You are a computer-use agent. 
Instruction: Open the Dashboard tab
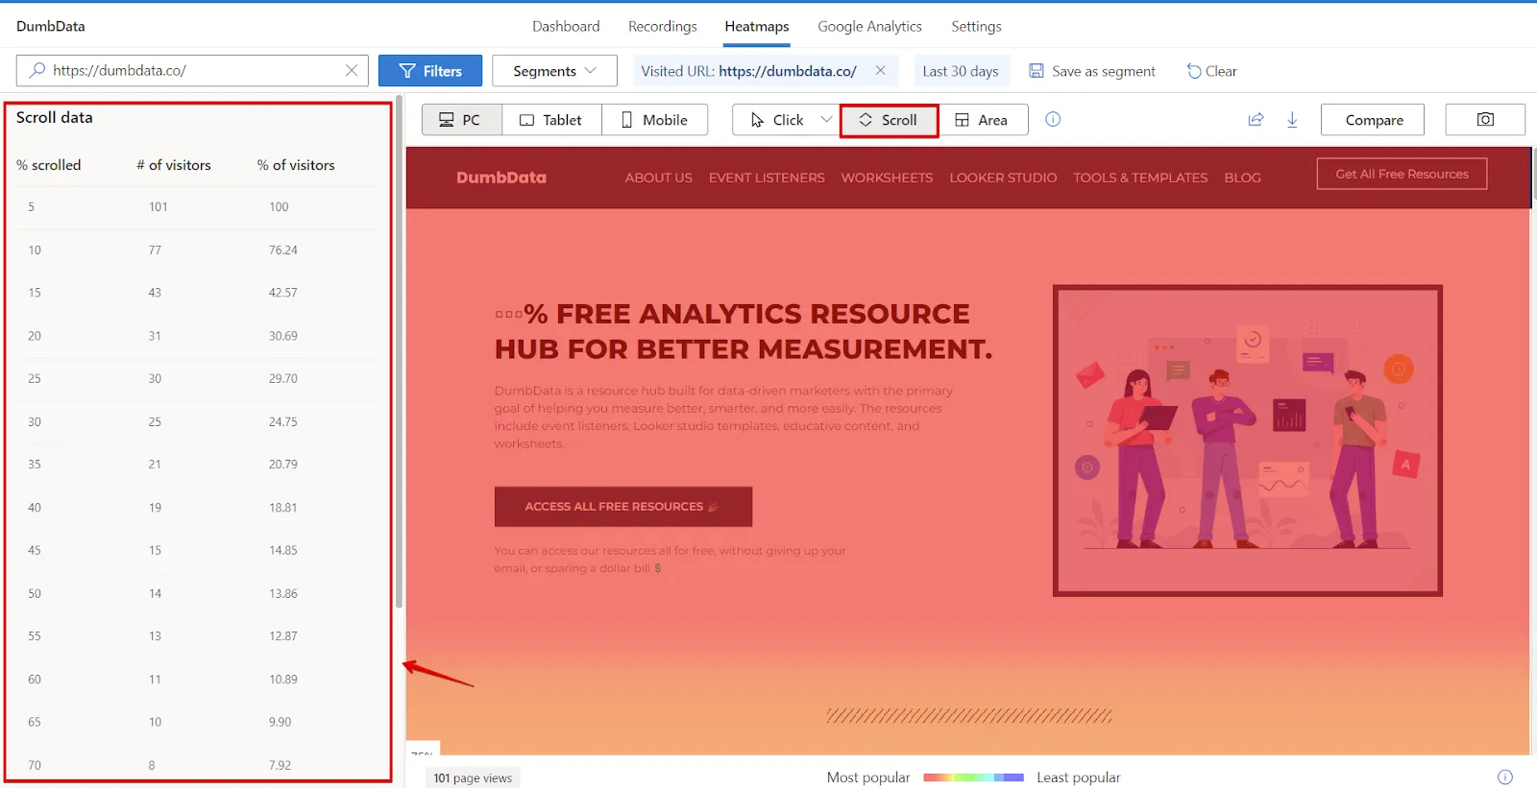click(566, 26)
